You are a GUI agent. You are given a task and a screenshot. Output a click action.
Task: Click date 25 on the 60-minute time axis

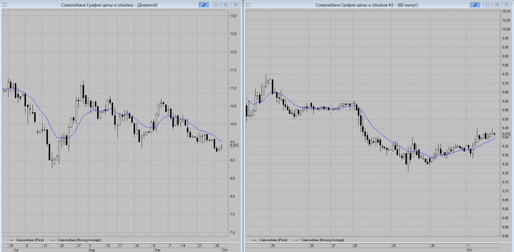[273, 245]
